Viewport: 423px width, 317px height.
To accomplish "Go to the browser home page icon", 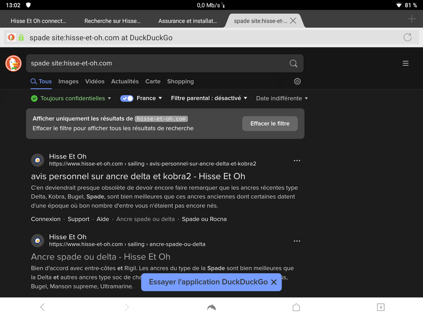I will coord(296,307).
